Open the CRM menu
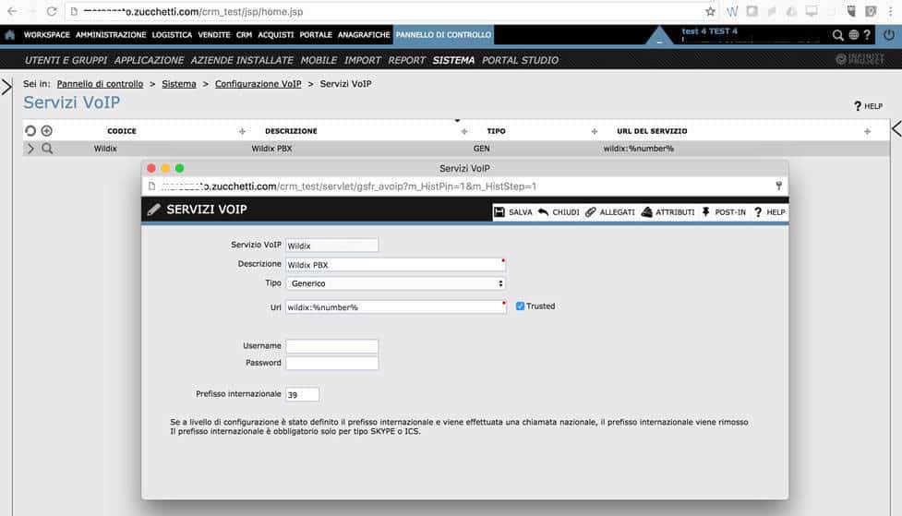Image resolution: width=902 pixels, height=516 pixels. click(x=244, y=35)
